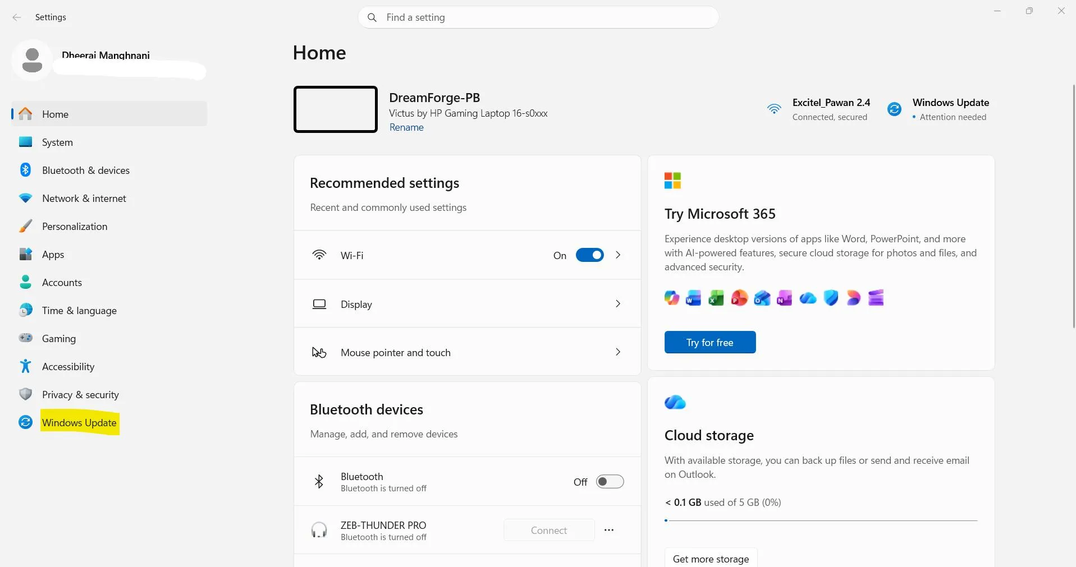Click the Windows Update sidebar icon
Screen dimensions: 1076x567
pos(25,422)
